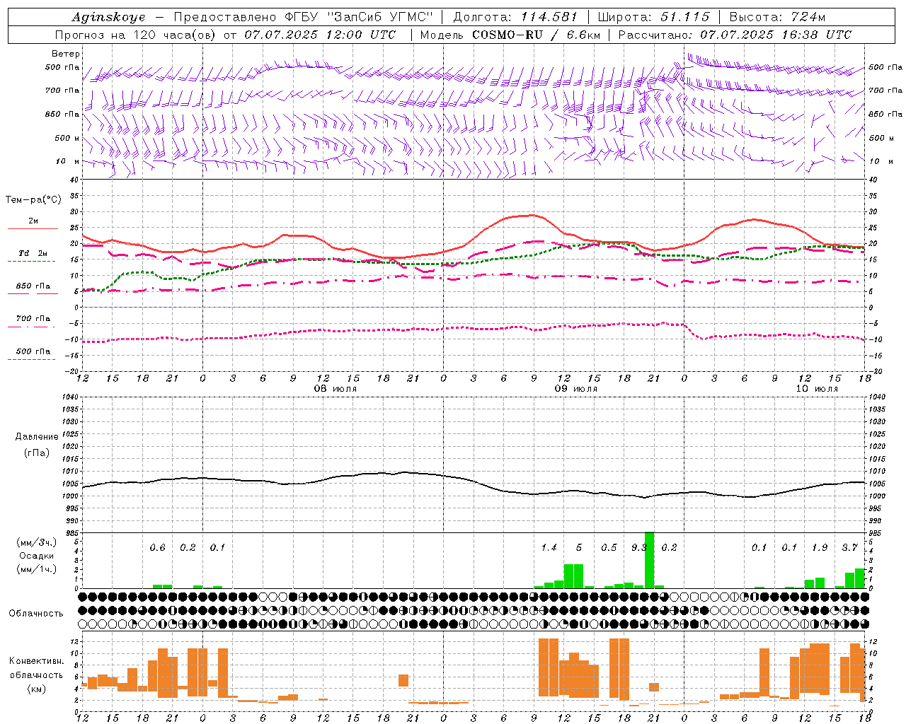Click the 3.7 precipitation total
This screenshot has height=724, width=906.
click(x=849, y=547)
